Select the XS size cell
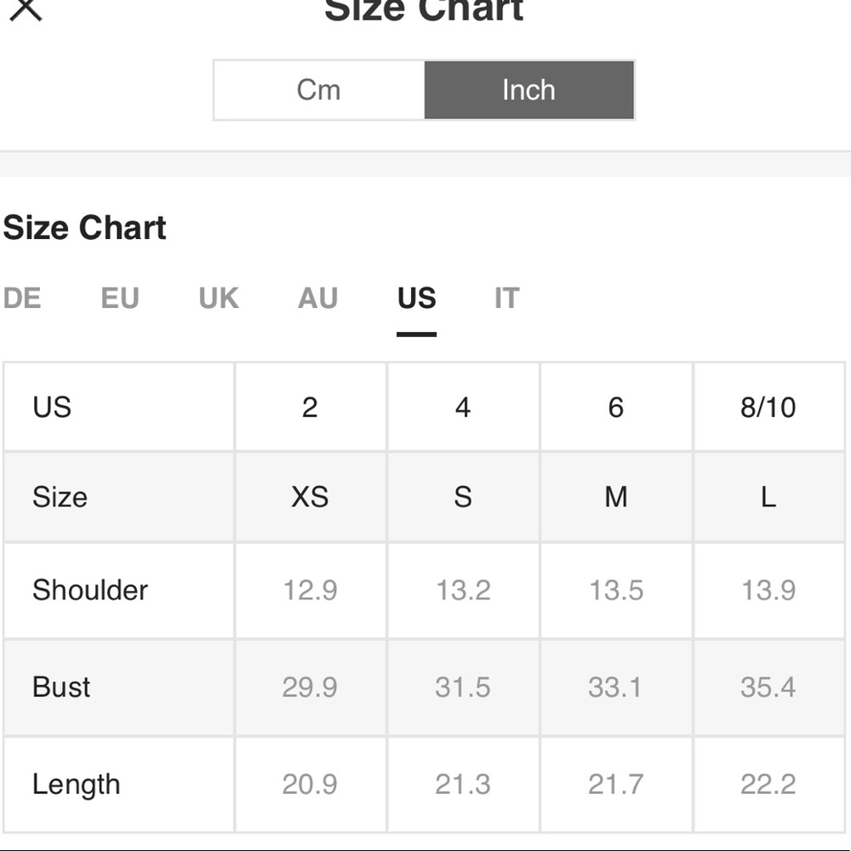Screen dimensions: 851x851 pos(310,497)
